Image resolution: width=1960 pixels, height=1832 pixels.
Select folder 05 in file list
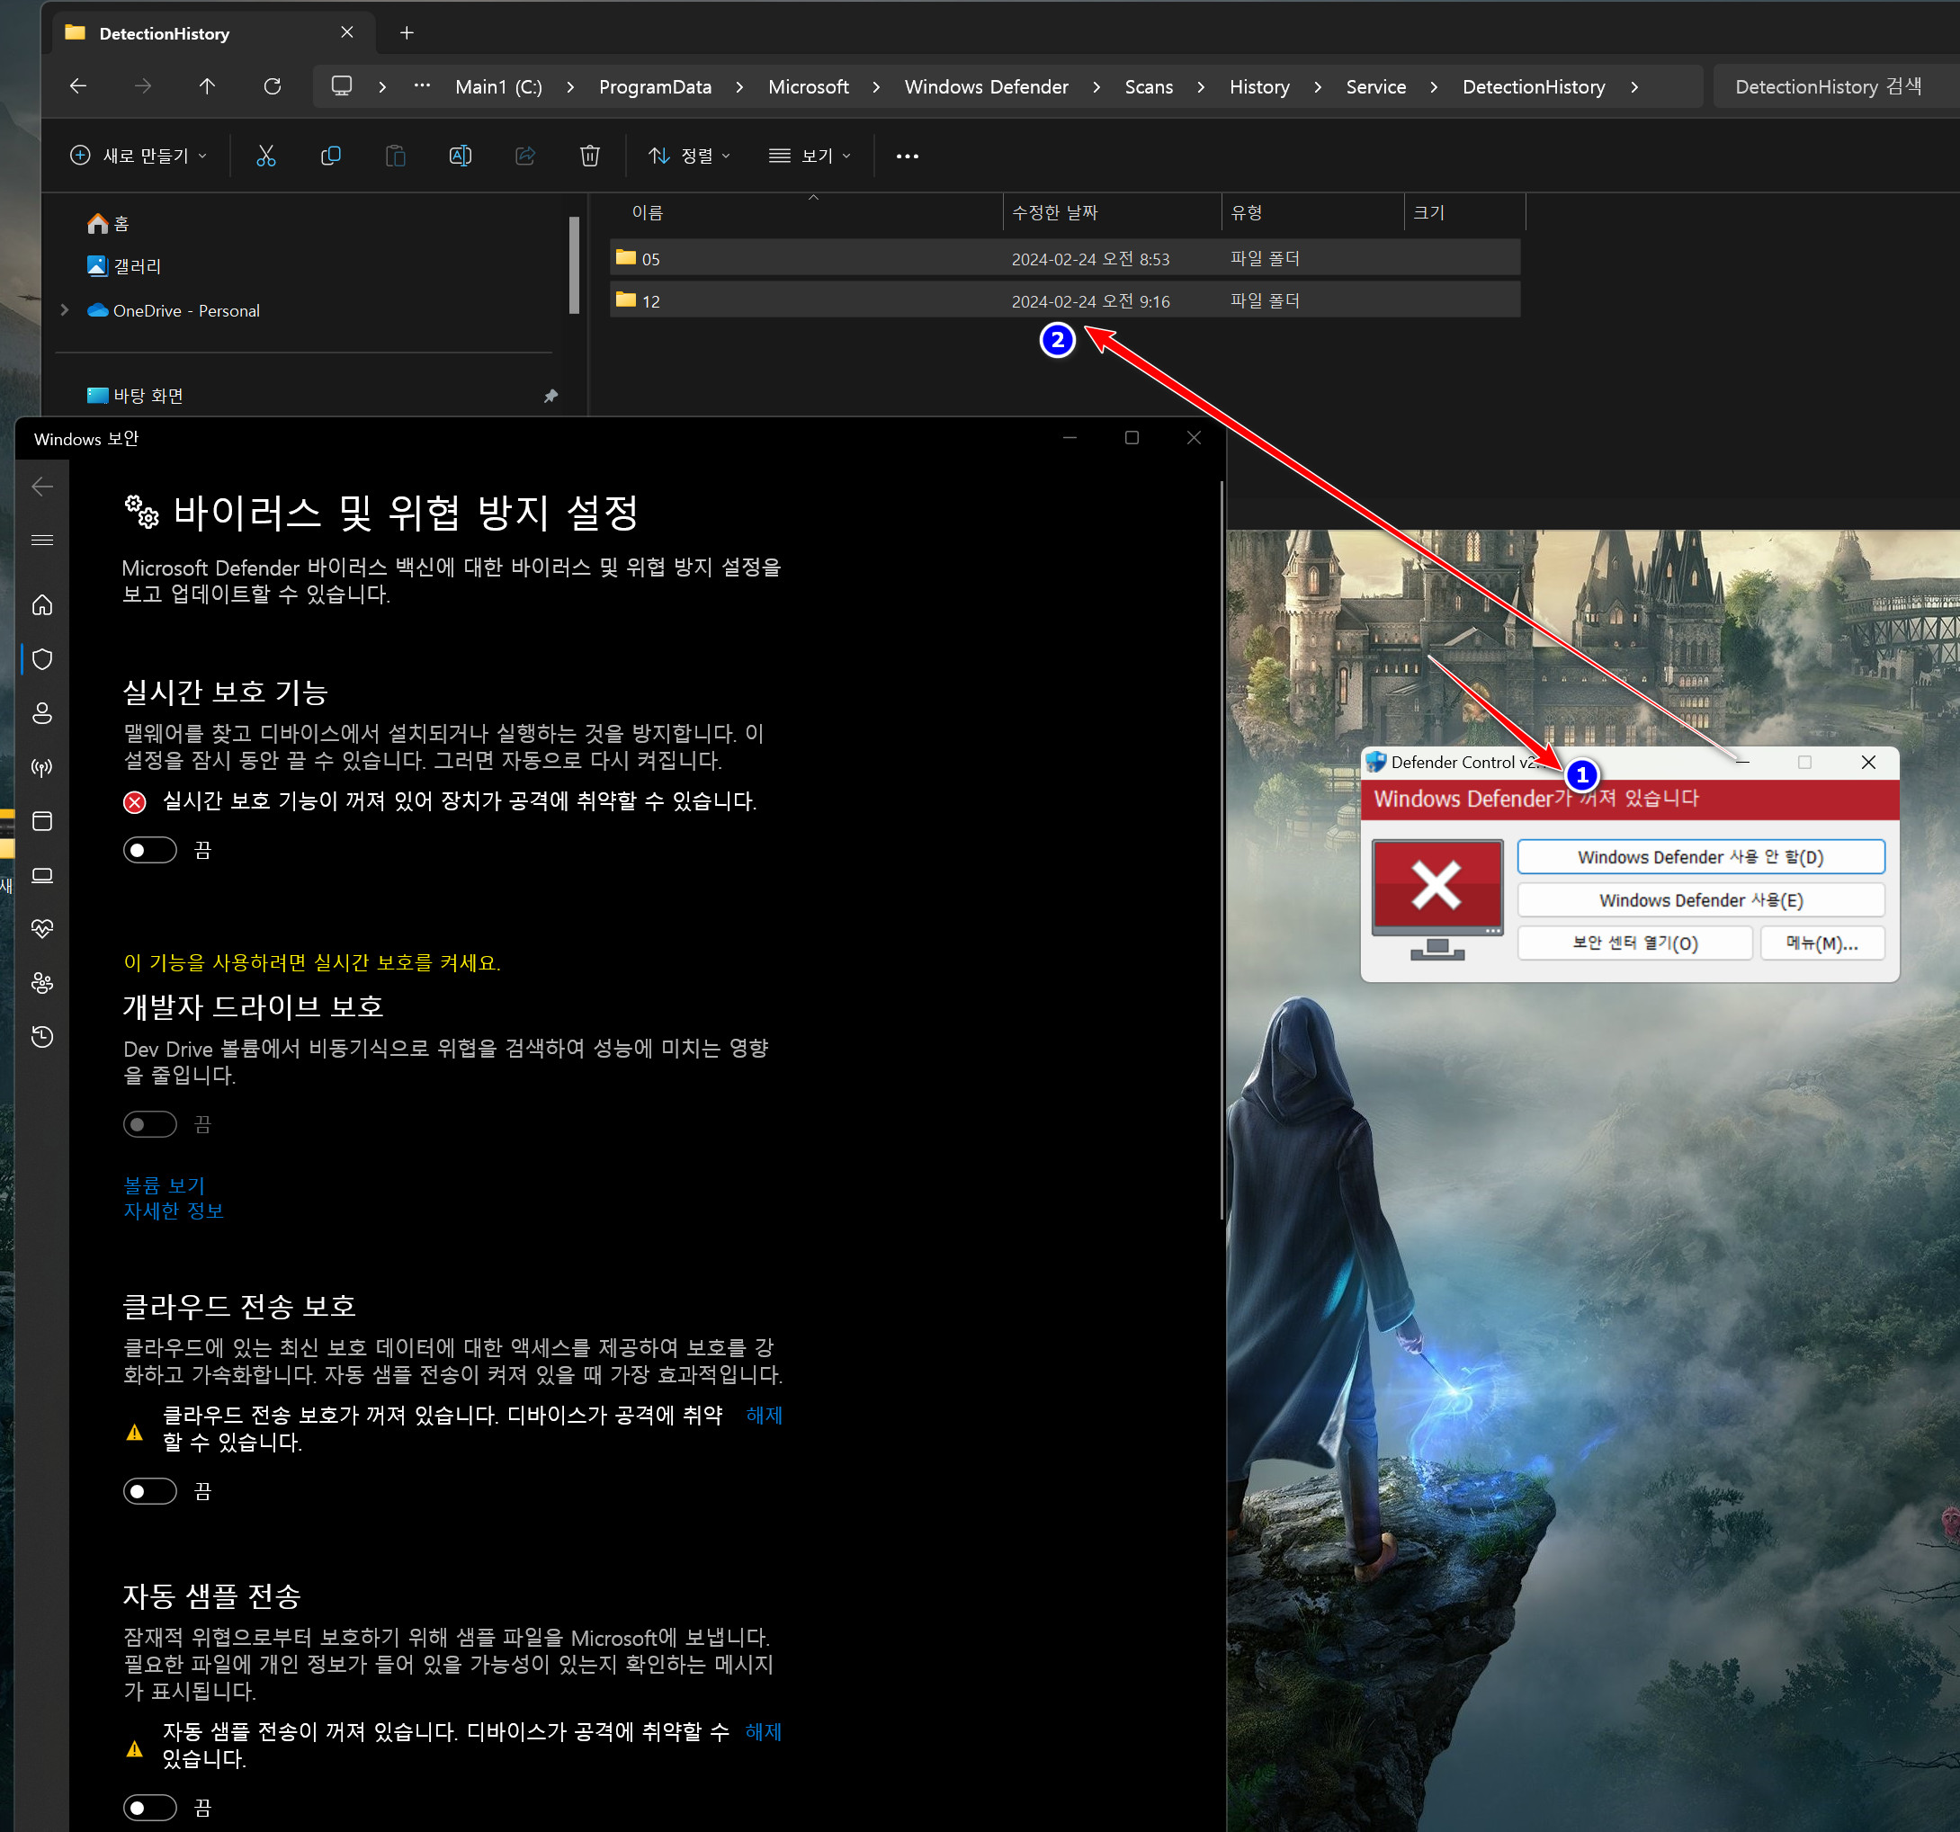tap(1065, 258)
